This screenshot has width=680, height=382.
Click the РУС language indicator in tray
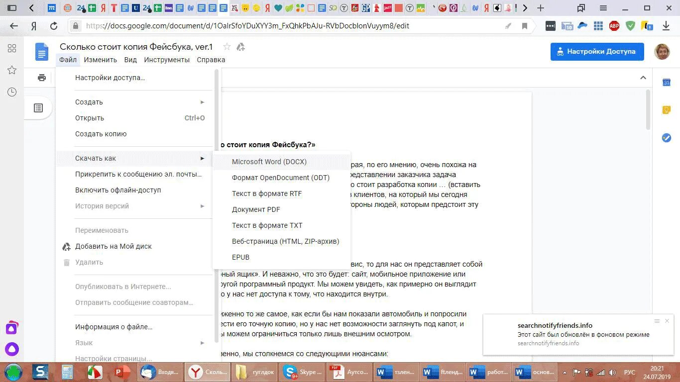(630, 372)
